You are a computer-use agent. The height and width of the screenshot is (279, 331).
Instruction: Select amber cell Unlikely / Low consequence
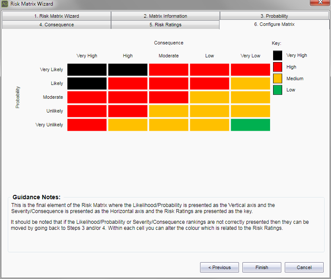point(210,111)
